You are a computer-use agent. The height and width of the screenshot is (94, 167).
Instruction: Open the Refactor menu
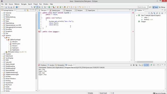pos(17,4)
